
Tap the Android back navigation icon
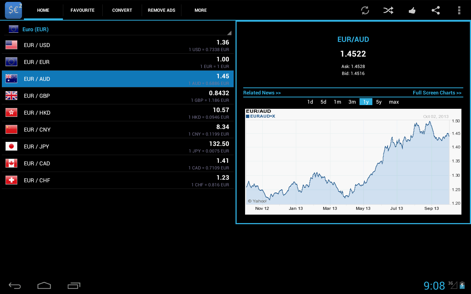[x=15, y=286]
